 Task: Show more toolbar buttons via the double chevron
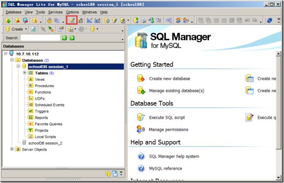[279, 19]
